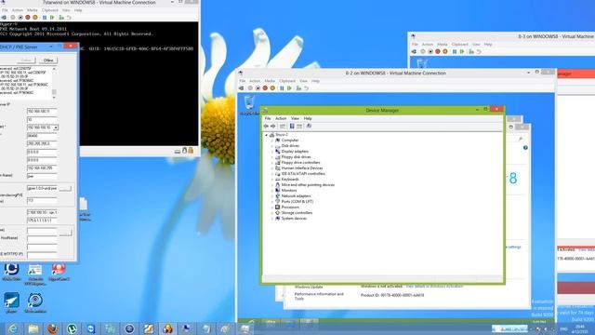Click the red Shut Down icon in 8-2 VM toolbar
595x335 pixels.
pos(265,88)
